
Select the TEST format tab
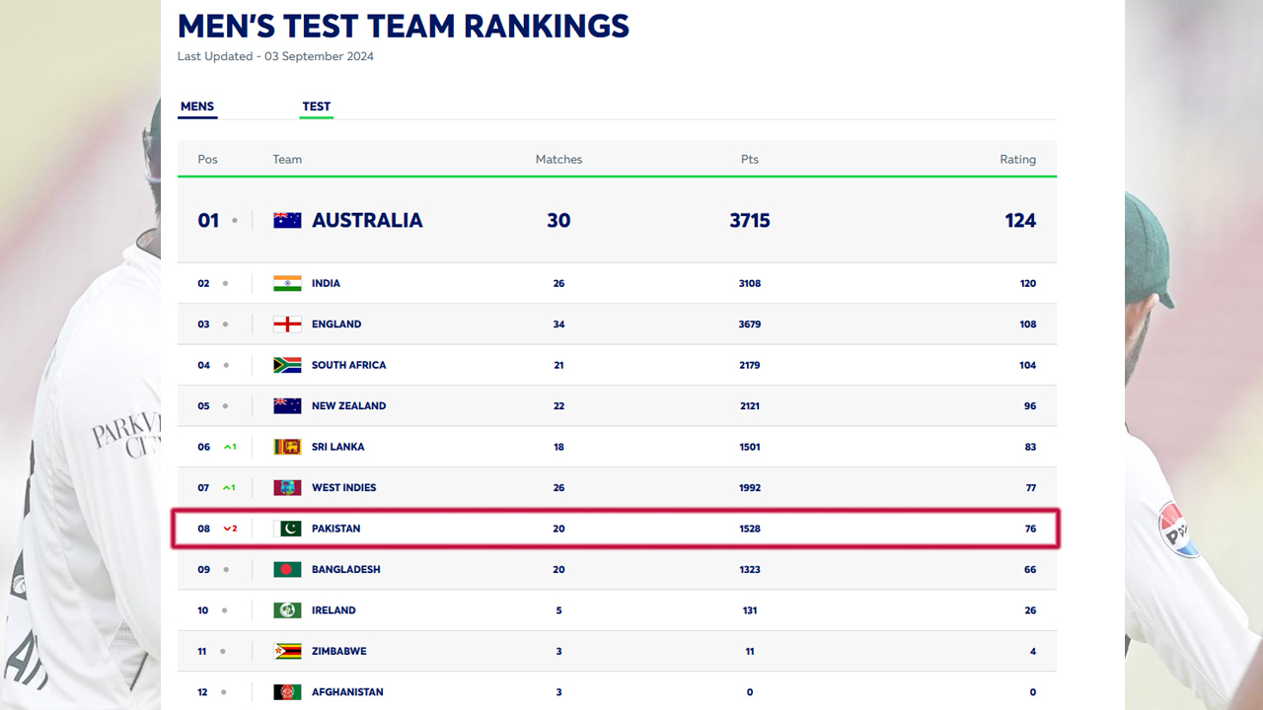click(317, 106)
